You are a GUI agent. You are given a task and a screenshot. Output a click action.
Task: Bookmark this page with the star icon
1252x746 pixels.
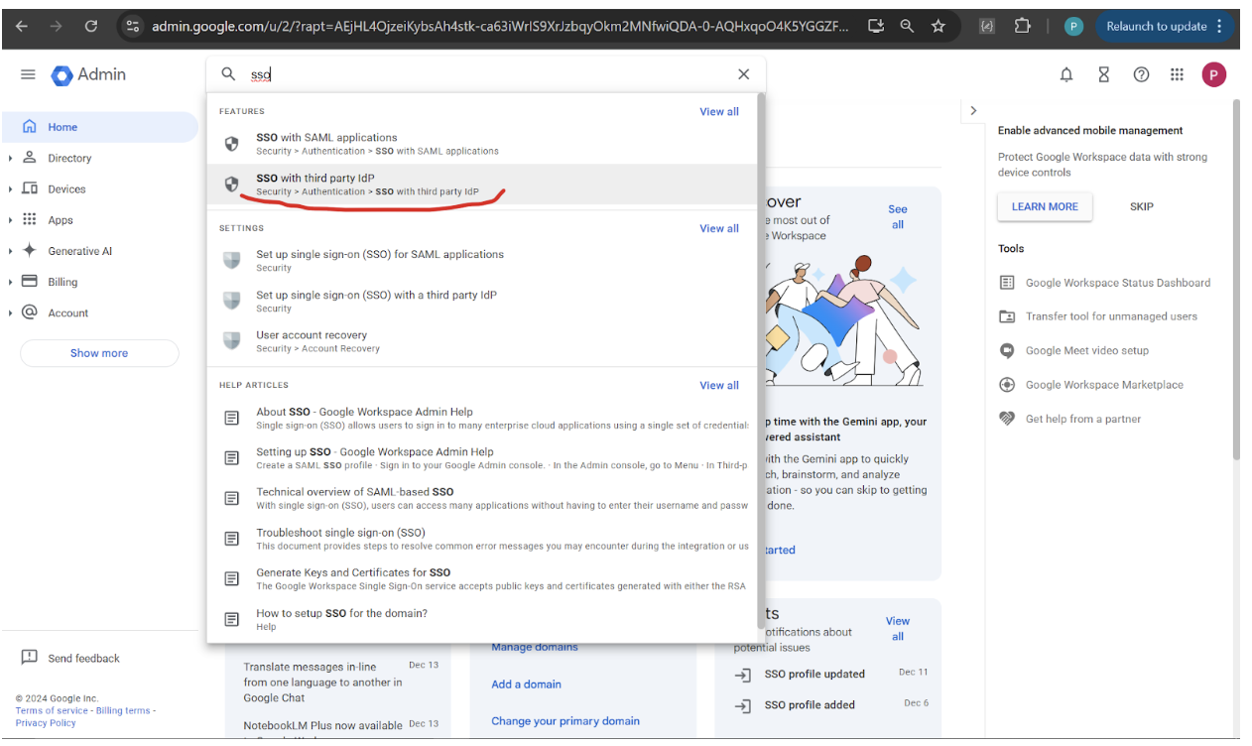[938, 27]
